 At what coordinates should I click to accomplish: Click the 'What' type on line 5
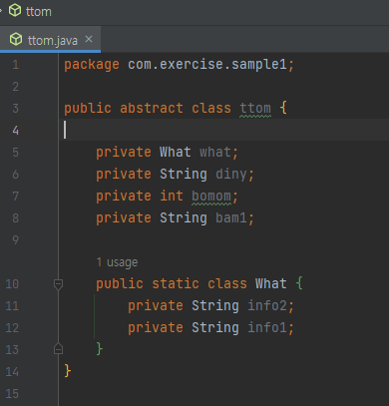pyautogui.click(x=176, y=153)
